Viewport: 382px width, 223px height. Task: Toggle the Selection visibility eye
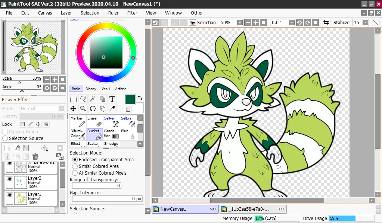(192, 23)
